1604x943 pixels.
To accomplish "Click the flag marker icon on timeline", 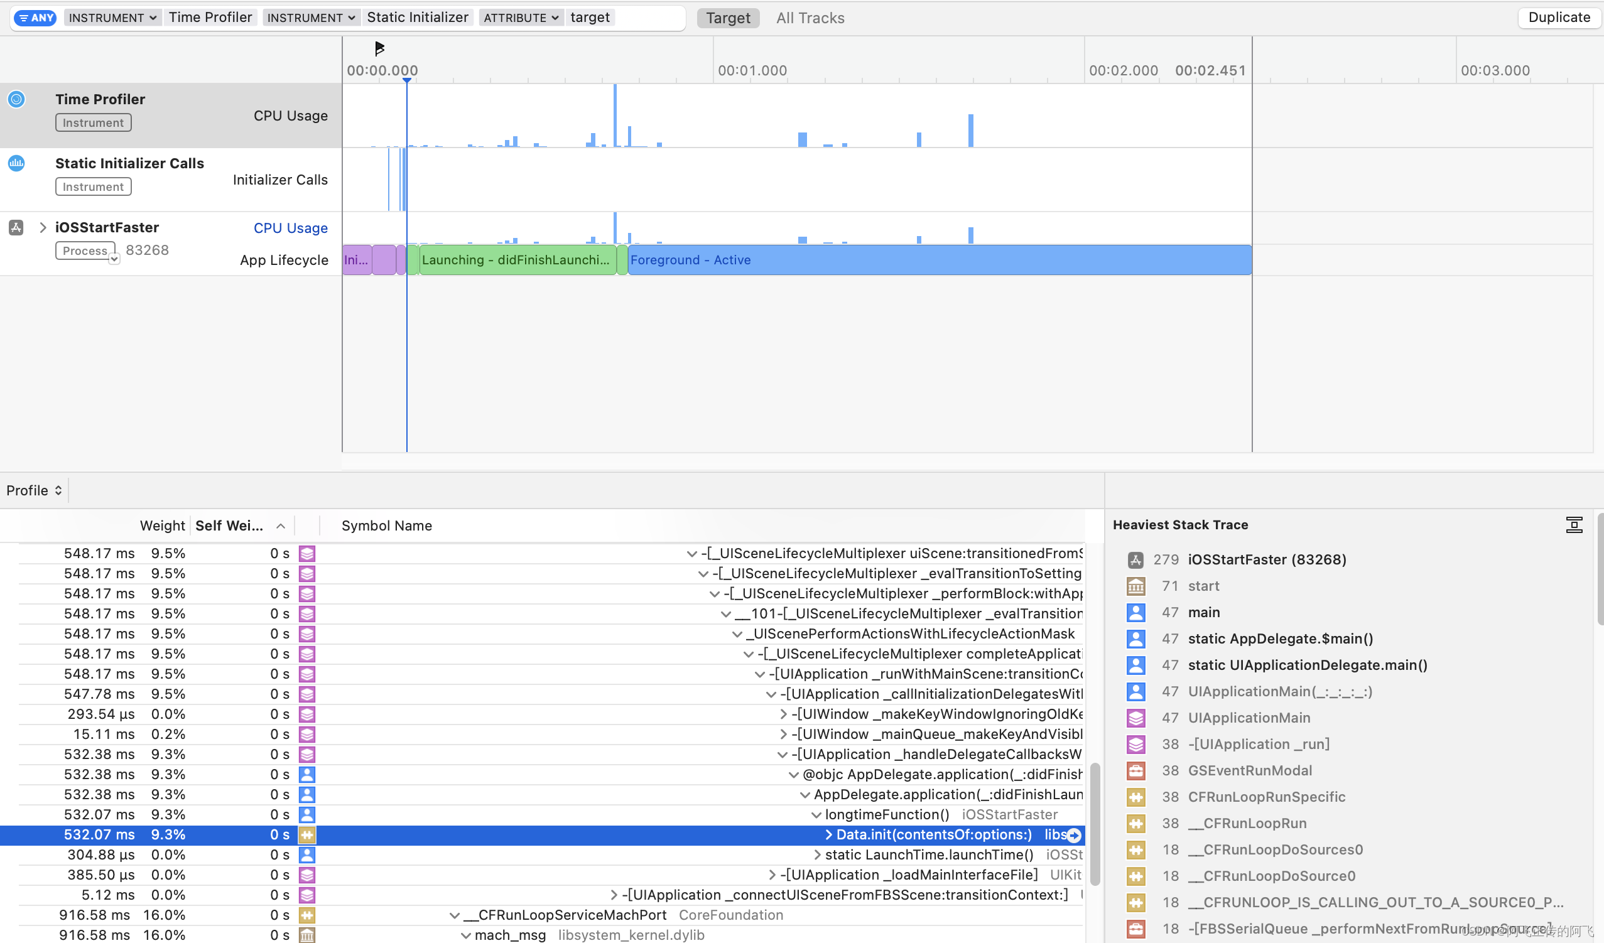I will coord(379,48).
